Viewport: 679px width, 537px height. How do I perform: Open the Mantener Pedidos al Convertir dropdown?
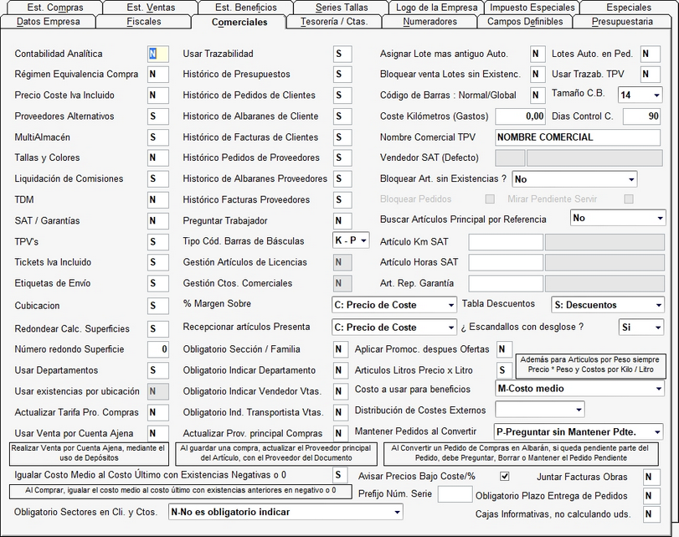point(579,431)
